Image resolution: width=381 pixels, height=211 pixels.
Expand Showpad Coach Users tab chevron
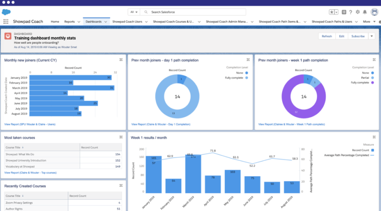(146, 22)
